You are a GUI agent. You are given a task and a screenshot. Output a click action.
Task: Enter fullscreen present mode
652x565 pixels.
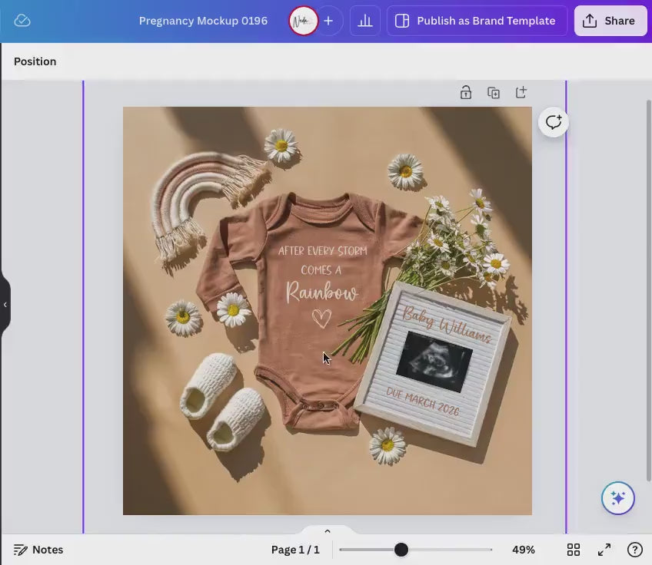604,550
